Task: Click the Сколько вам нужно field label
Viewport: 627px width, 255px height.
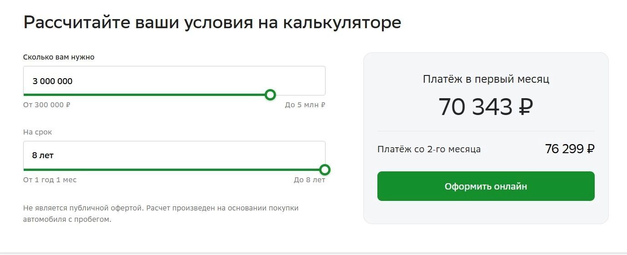Action: pos(59,57)
